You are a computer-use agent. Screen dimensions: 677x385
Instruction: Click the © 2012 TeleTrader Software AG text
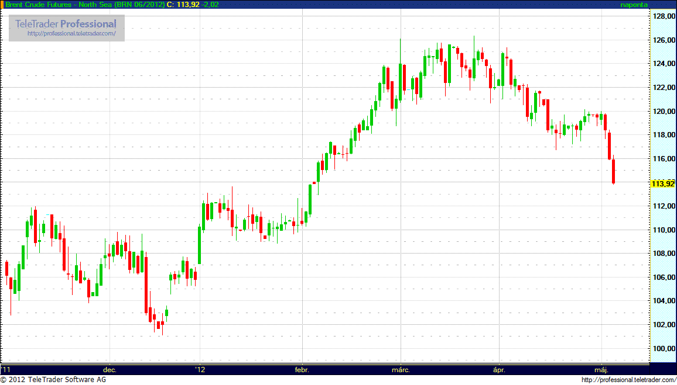tap(53, 380)
